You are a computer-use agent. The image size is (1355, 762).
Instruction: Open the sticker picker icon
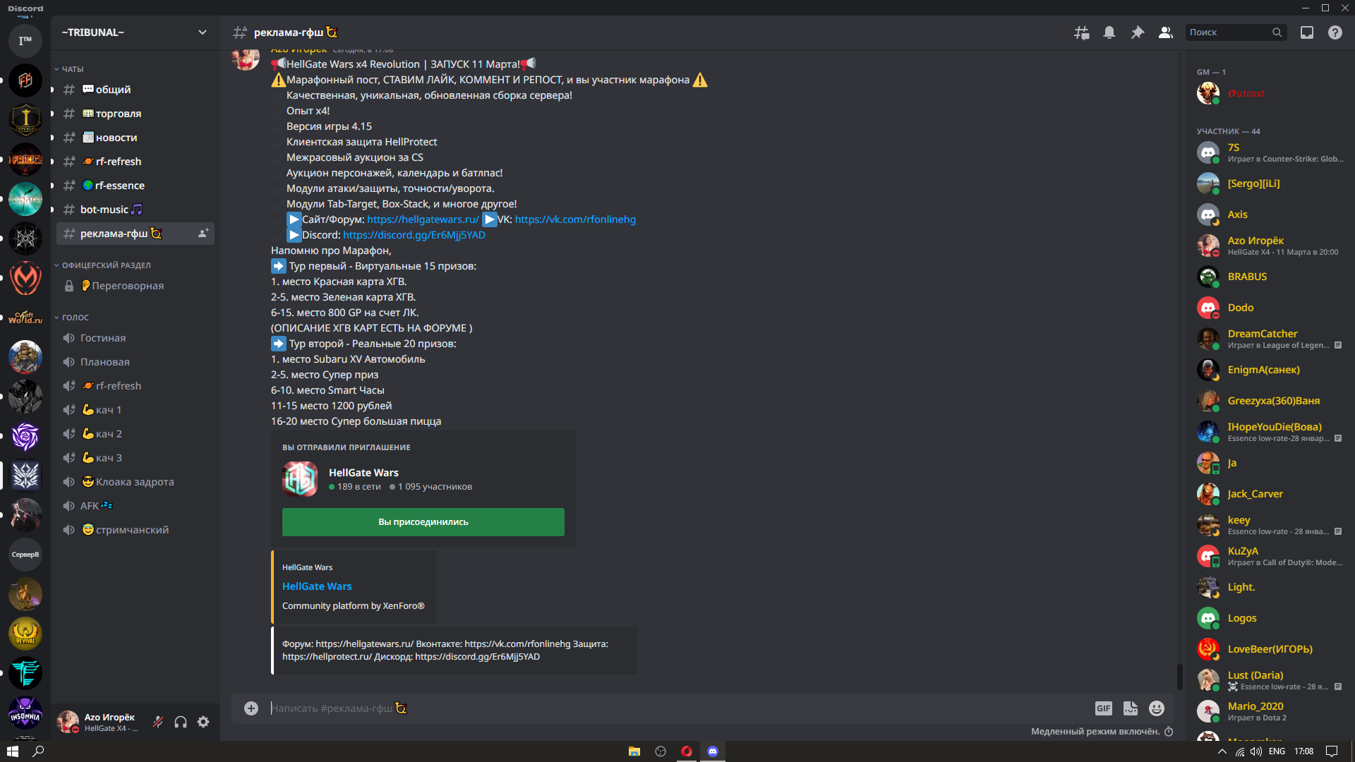click(x=1131, y=708)
